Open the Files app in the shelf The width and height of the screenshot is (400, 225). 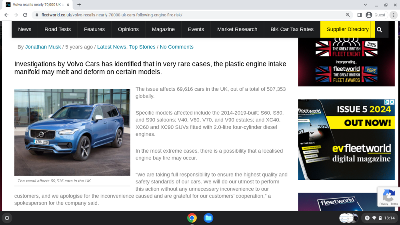tap(208, 218)
